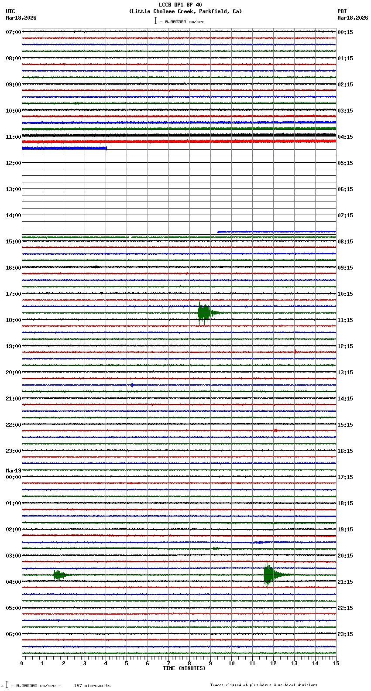Click the 11:15 PDT time label
The image size is (371, 691).
pos(345,320)
